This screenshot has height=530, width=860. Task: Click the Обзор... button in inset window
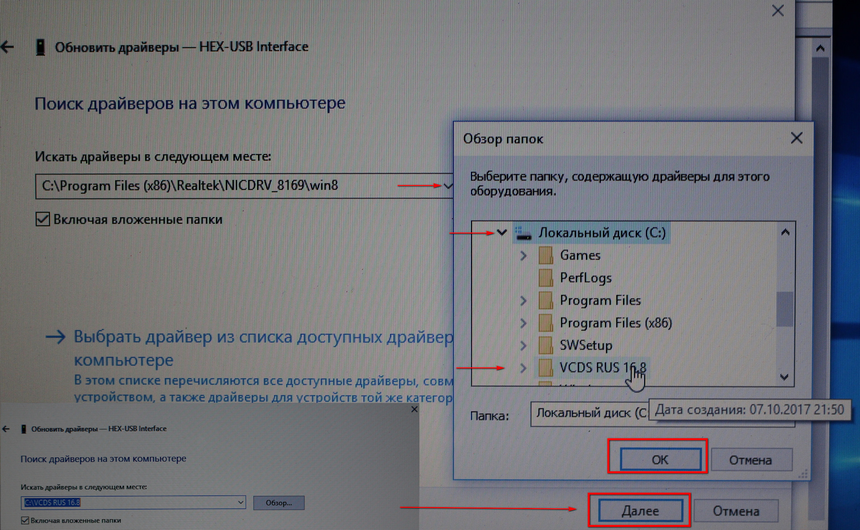279,503
